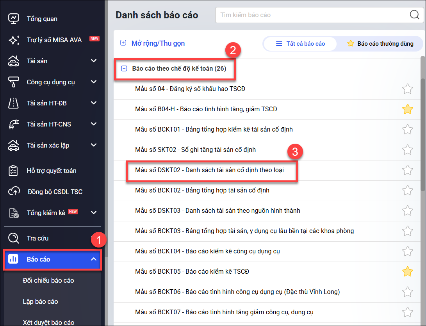The width and height of the screenshot is (426, 326).
Task: Click the Tài sản HT-ĐB road icon
Action: (x=14, y=103)
